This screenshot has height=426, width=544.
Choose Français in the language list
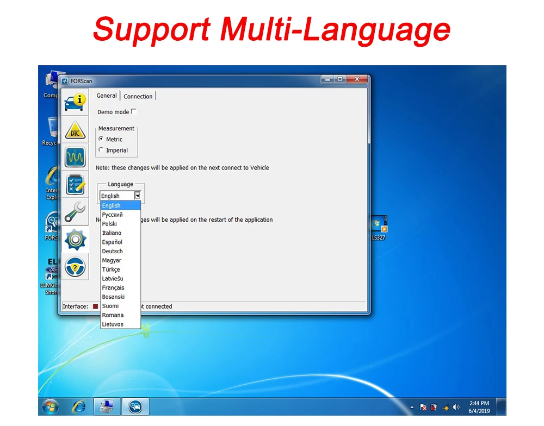coord(120,287)
